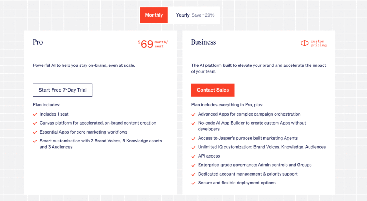Viewport: 367px width, 201px height.
Task: Click checkmark beside API access
Action: coord(194,156)
